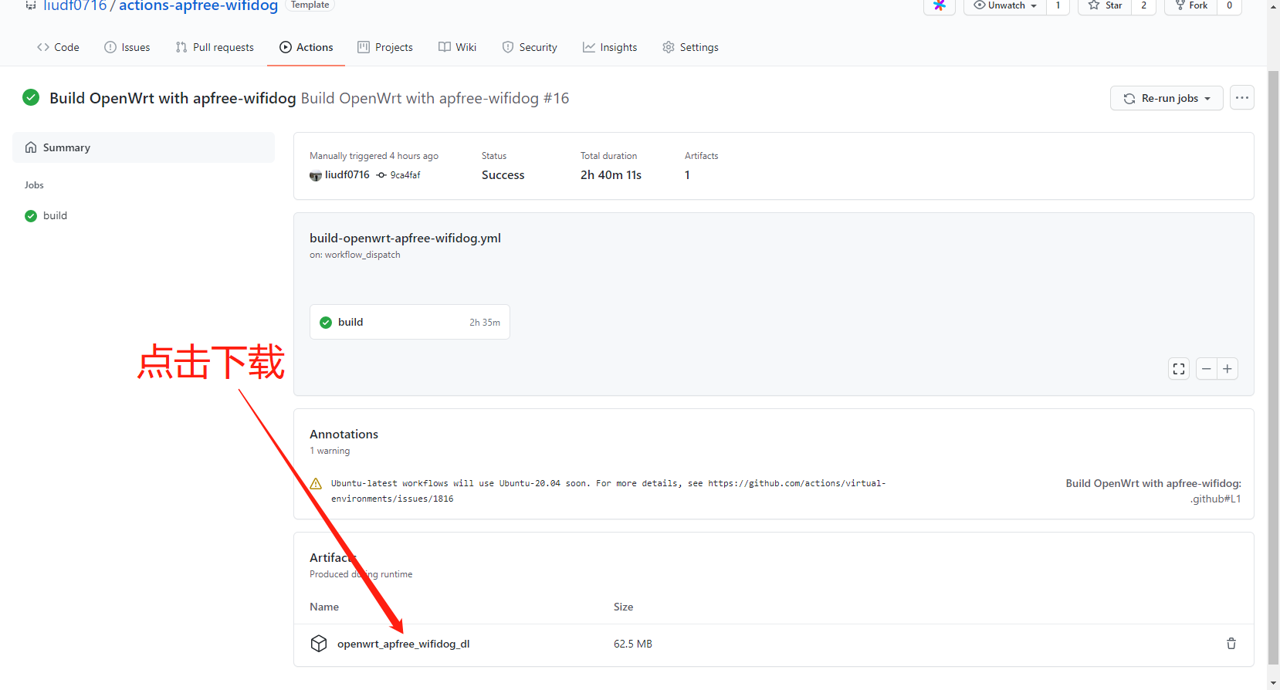Click the artifact package box icon

[x=319, y=644]
